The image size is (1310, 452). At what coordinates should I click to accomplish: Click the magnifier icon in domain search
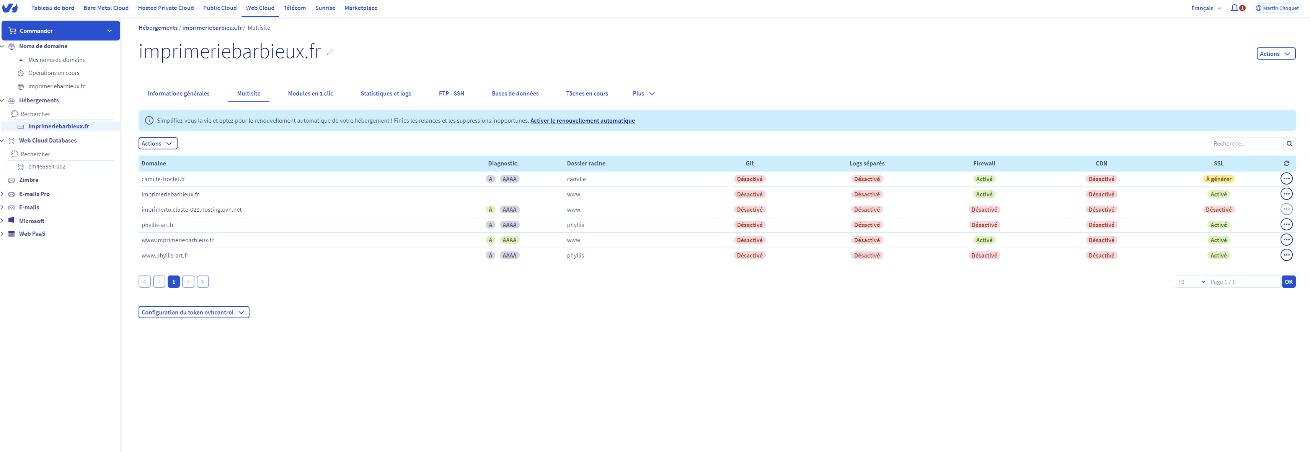click(x=1289, y=144)
